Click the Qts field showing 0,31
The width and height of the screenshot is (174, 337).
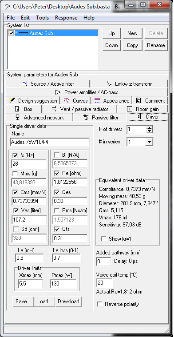click(70, 238)
